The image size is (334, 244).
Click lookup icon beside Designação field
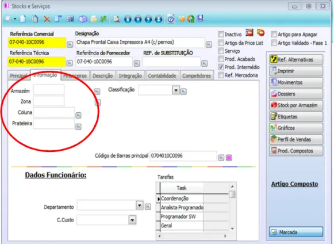click(209, 44)
